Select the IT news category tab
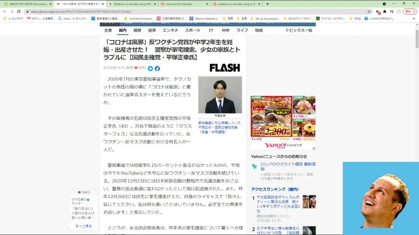Image resolution: width=419 pixels, height=235 pixels. pyautogui.click(x=211, y=30)
